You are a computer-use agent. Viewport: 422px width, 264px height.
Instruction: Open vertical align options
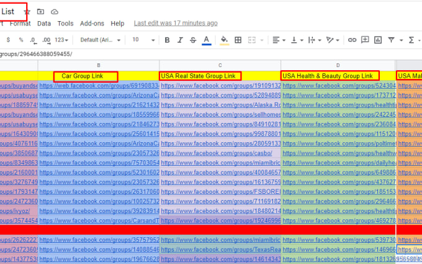(x=297, y=40)
